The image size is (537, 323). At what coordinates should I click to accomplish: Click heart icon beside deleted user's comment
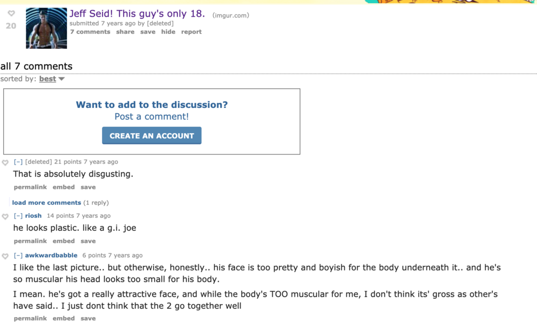coord(5,163)
